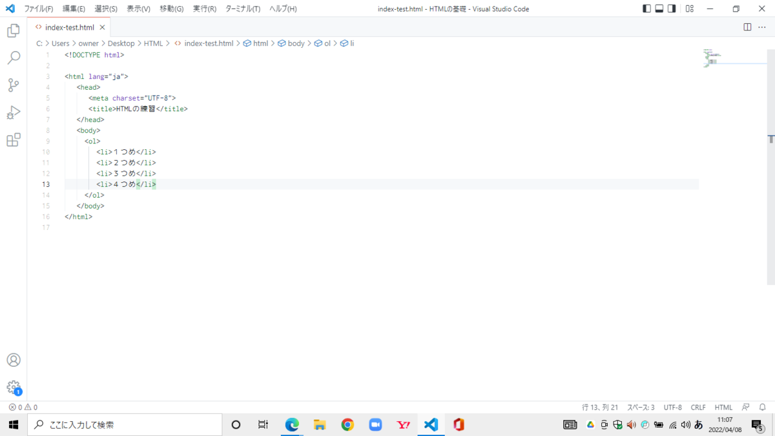Click the Windows taskbar search field
Viewport: 775px width, 436px height.
(x=123, y=424)
